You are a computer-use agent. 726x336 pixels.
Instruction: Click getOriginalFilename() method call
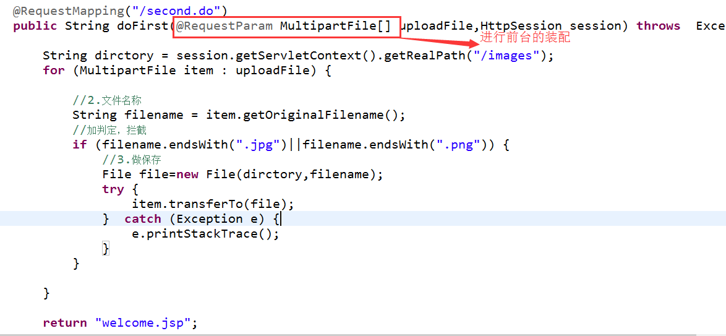[x=321, y=115]
